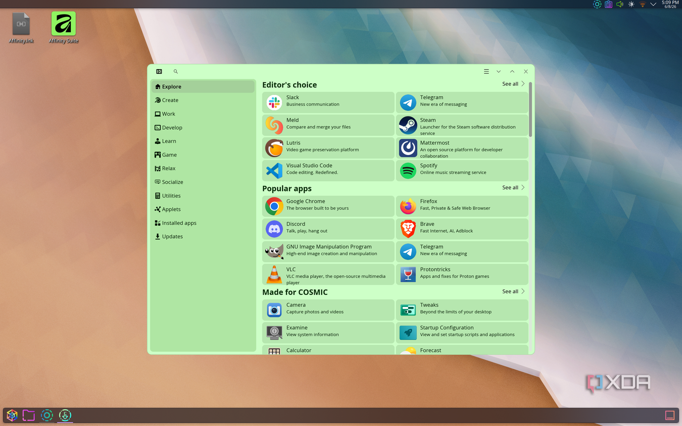The image size is (682, 426).
Task: Open GNU Image Manipulation Program icon
Action: click(274, 252)
